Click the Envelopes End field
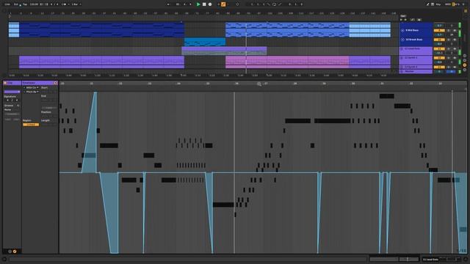This screenshot has width=470, height=264. [x=49, y=100]
